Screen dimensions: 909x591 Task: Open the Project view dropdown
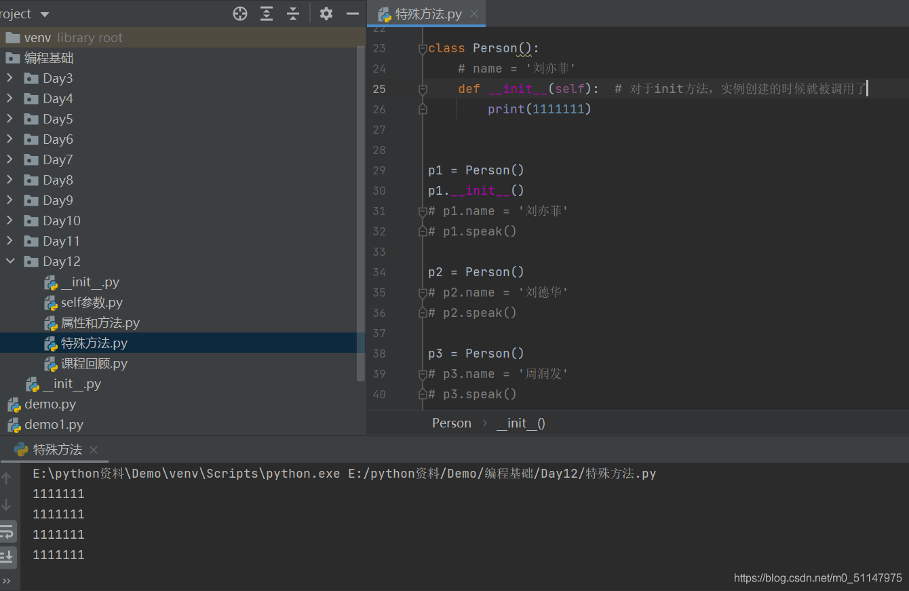[45, 14]
